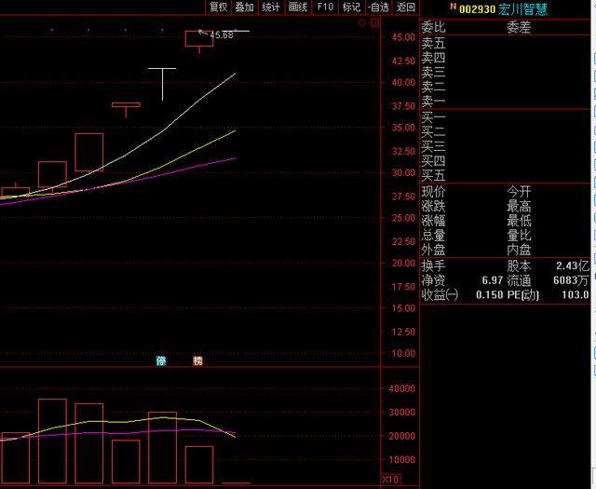Go back with the 返回 button

(x=406, y=7)
